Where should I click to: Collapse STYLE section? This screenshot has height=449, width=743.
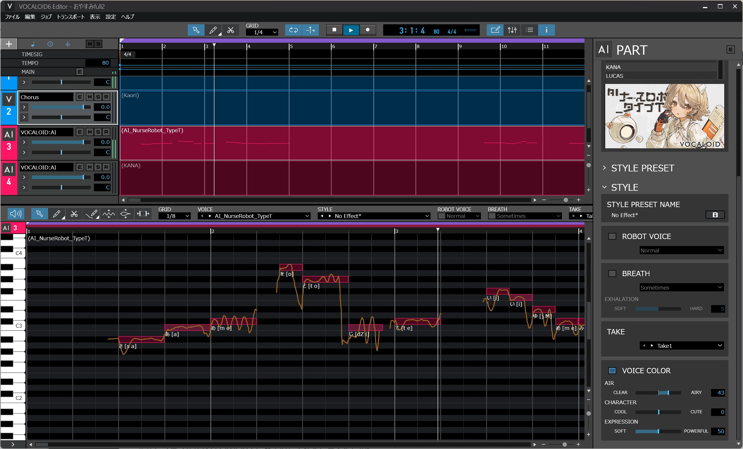(605, 187)
